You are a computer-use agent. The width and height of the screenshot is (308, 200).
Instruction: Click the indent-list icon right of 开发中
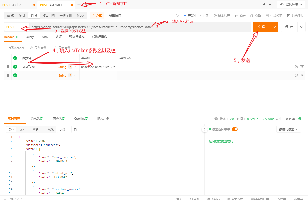tap(207, 16)
